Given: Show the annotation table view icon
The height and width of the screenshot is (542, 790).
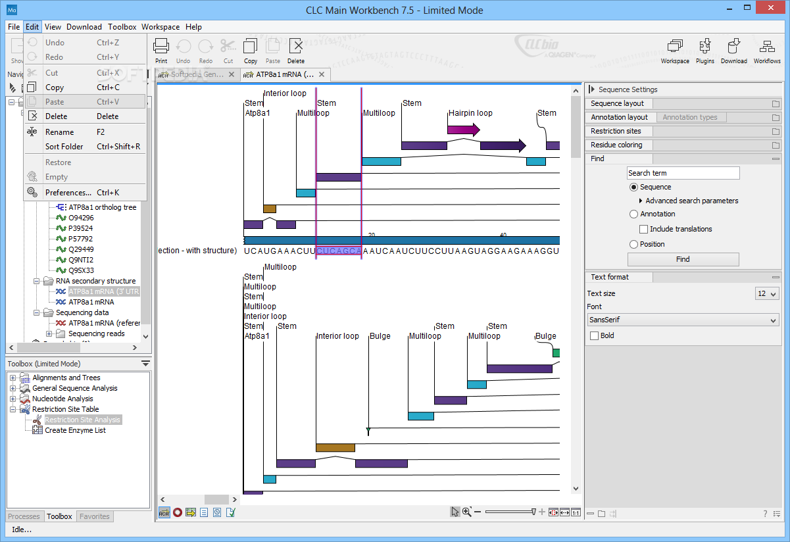Looking at the screenshot, I should click(191, 512).
